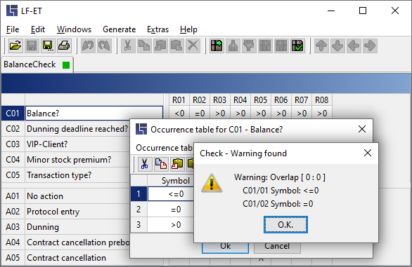
Task: Print using the printer icon
Action: (64, 46)
